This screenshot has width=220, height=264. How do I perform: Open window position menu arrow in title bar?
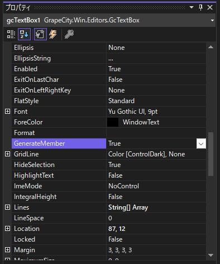point(192,7)
